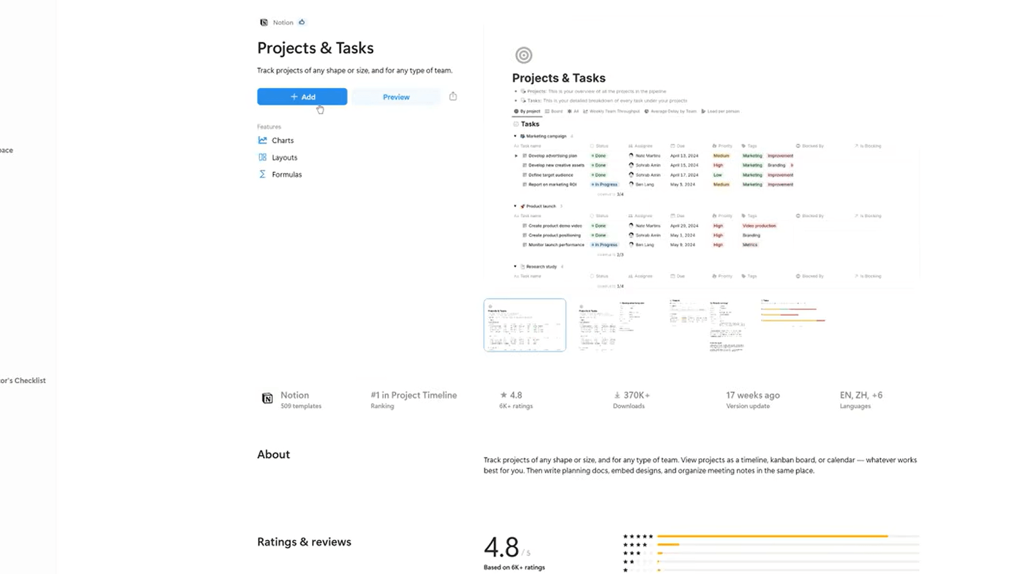Collapse the Research study group in preview
The height and width of the screenshot is (574, 1021).
tap(515, 266)
